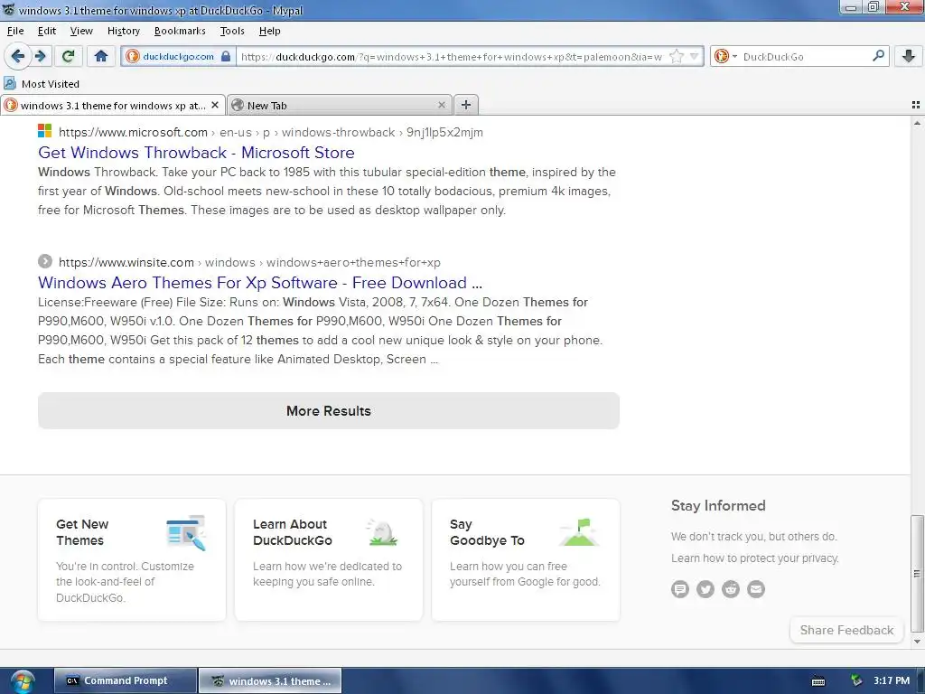Click the page scrollbar up arrow
The width and height of the screenshot is (925, 694).
918,123
